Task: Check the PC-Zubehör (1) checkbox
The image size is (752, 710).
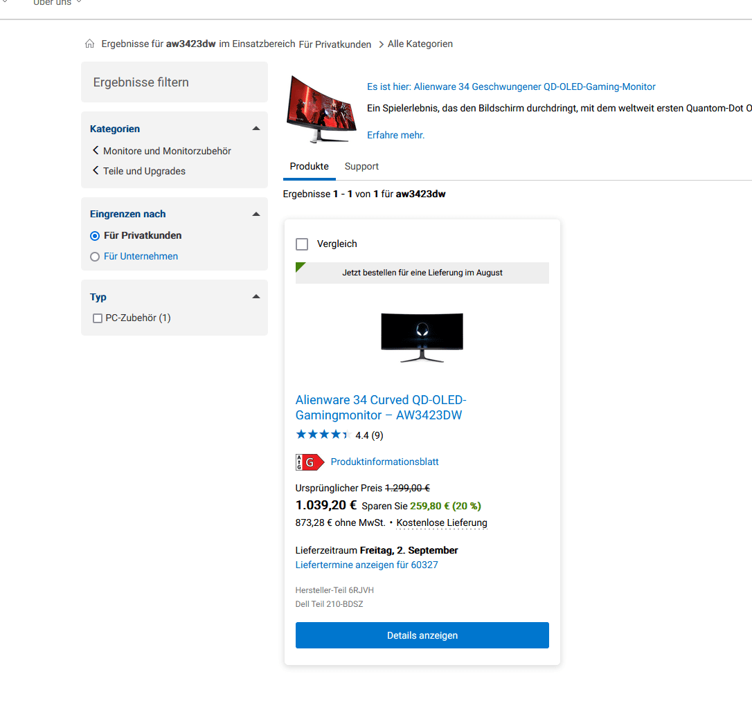Action: pos(98,318)
